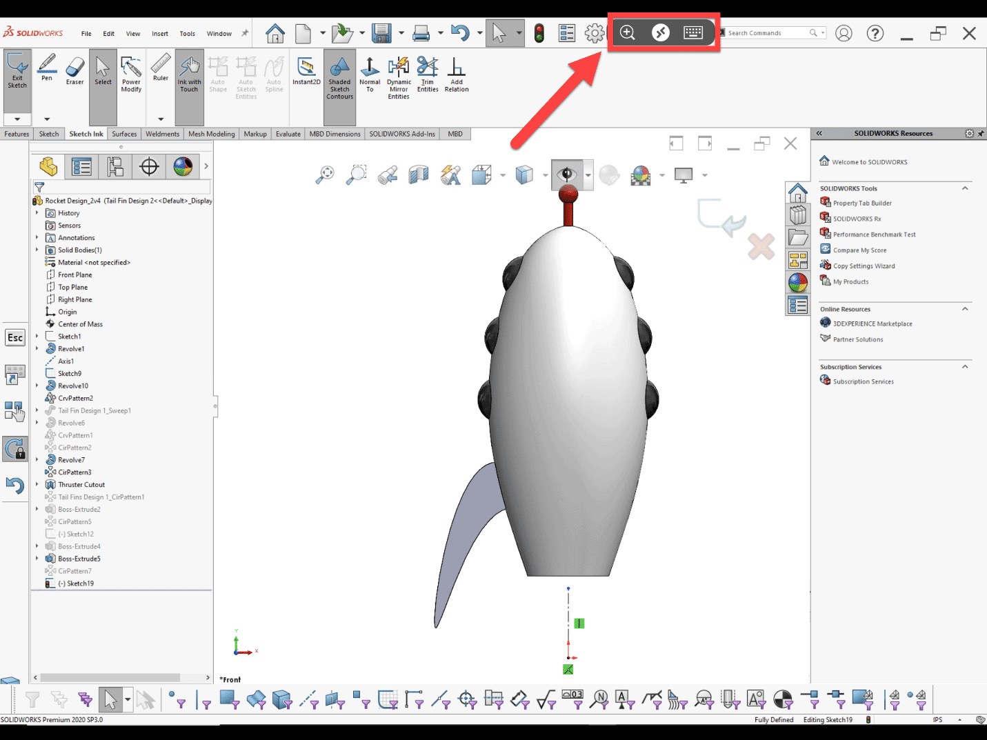Screen dimensions: 987x740
Task: Open Options gear in top toolbar
Action: tap(595, 33)
